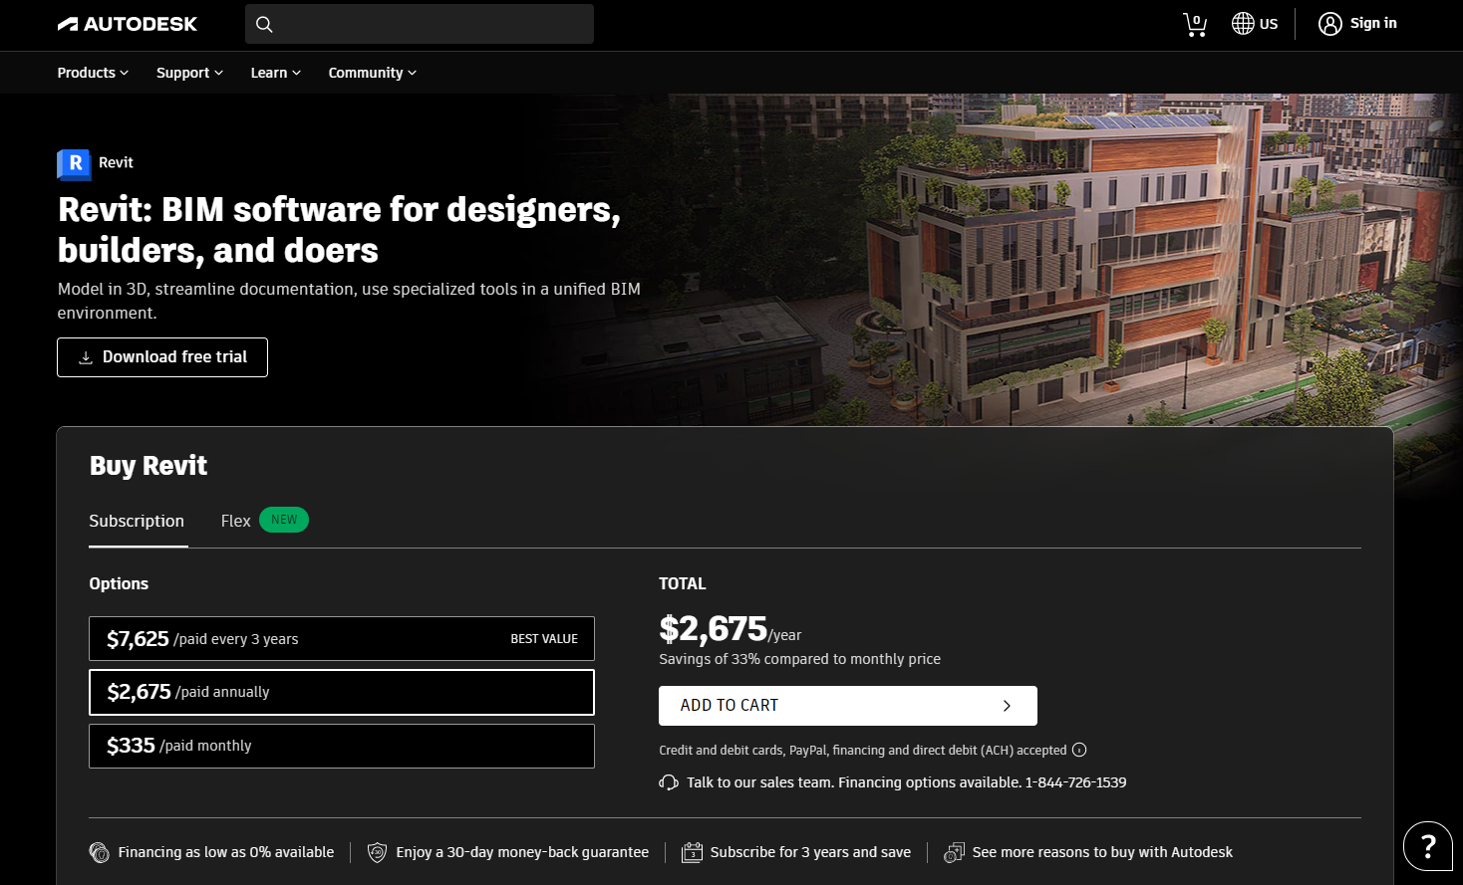Click the 'Options' label

coord(119,584)
